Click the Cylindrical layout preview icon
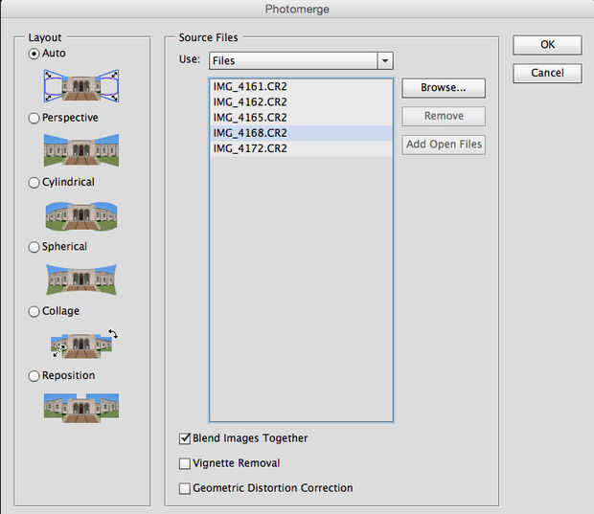 pos(80,215)
